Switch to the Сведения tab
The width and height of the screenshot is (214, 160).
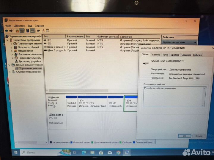186,55
